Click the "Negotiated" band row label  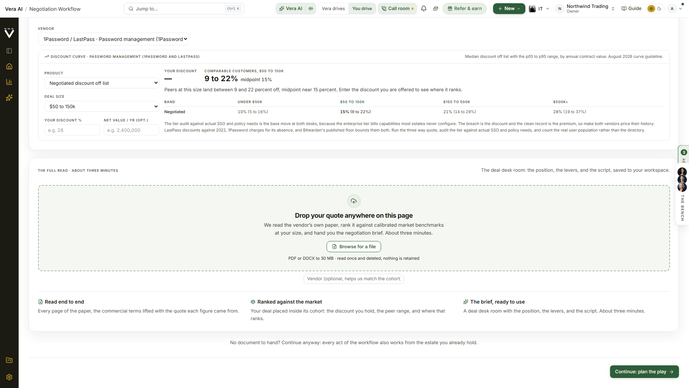[x=175, y=112]
